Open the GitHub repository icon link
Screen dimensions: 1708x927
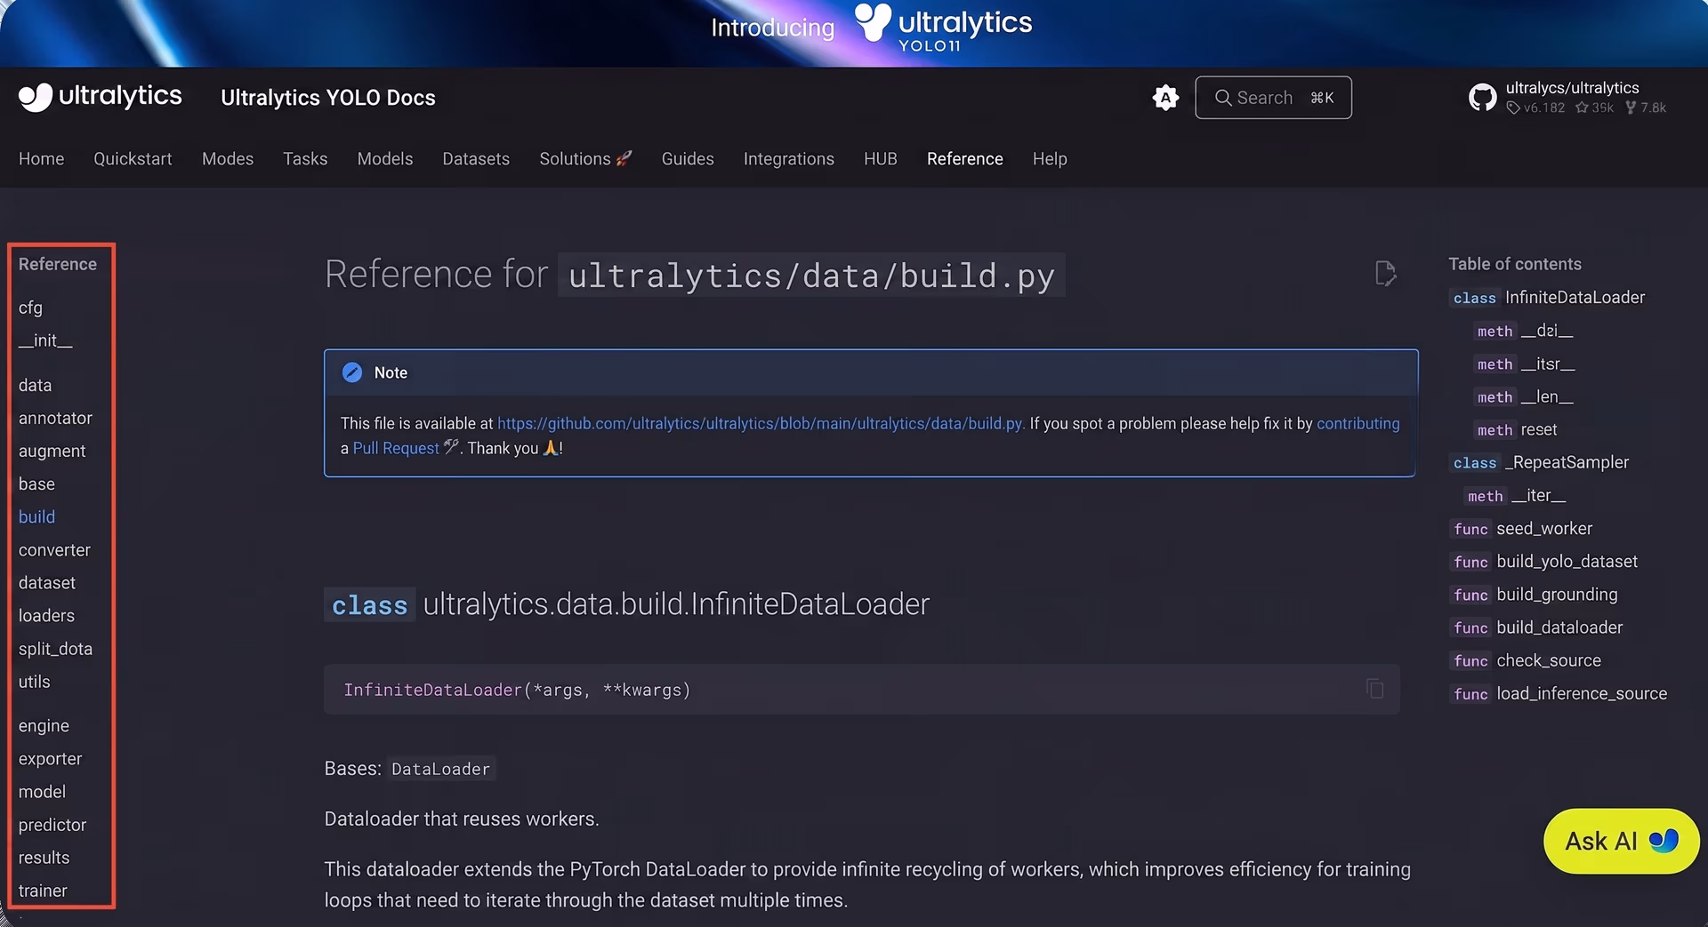pos(1482,98)
